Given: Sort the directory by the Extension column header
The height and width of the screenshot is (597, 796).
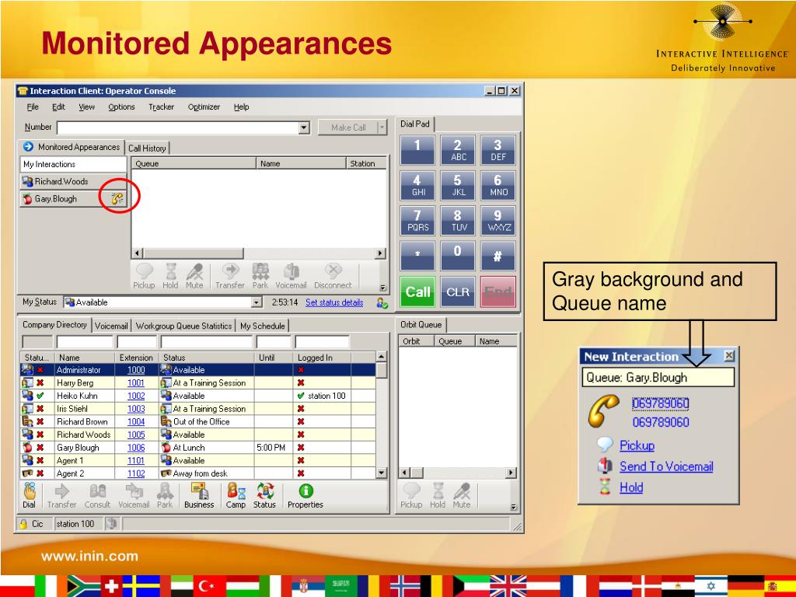Looking at the screenshot, I should (136, 358).
